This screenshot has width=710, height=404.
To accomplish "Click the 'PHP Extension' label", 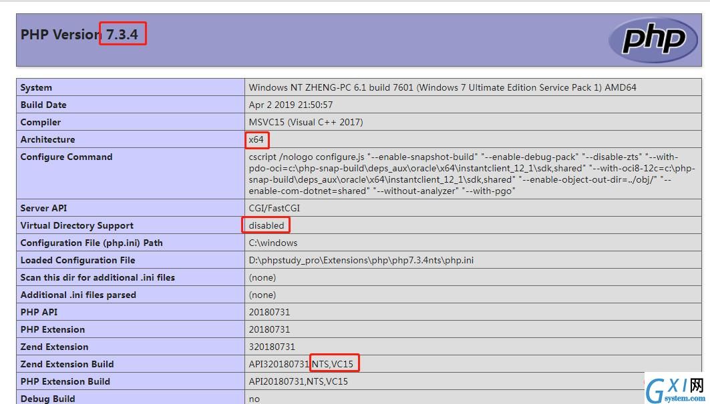I will [53, 329].
